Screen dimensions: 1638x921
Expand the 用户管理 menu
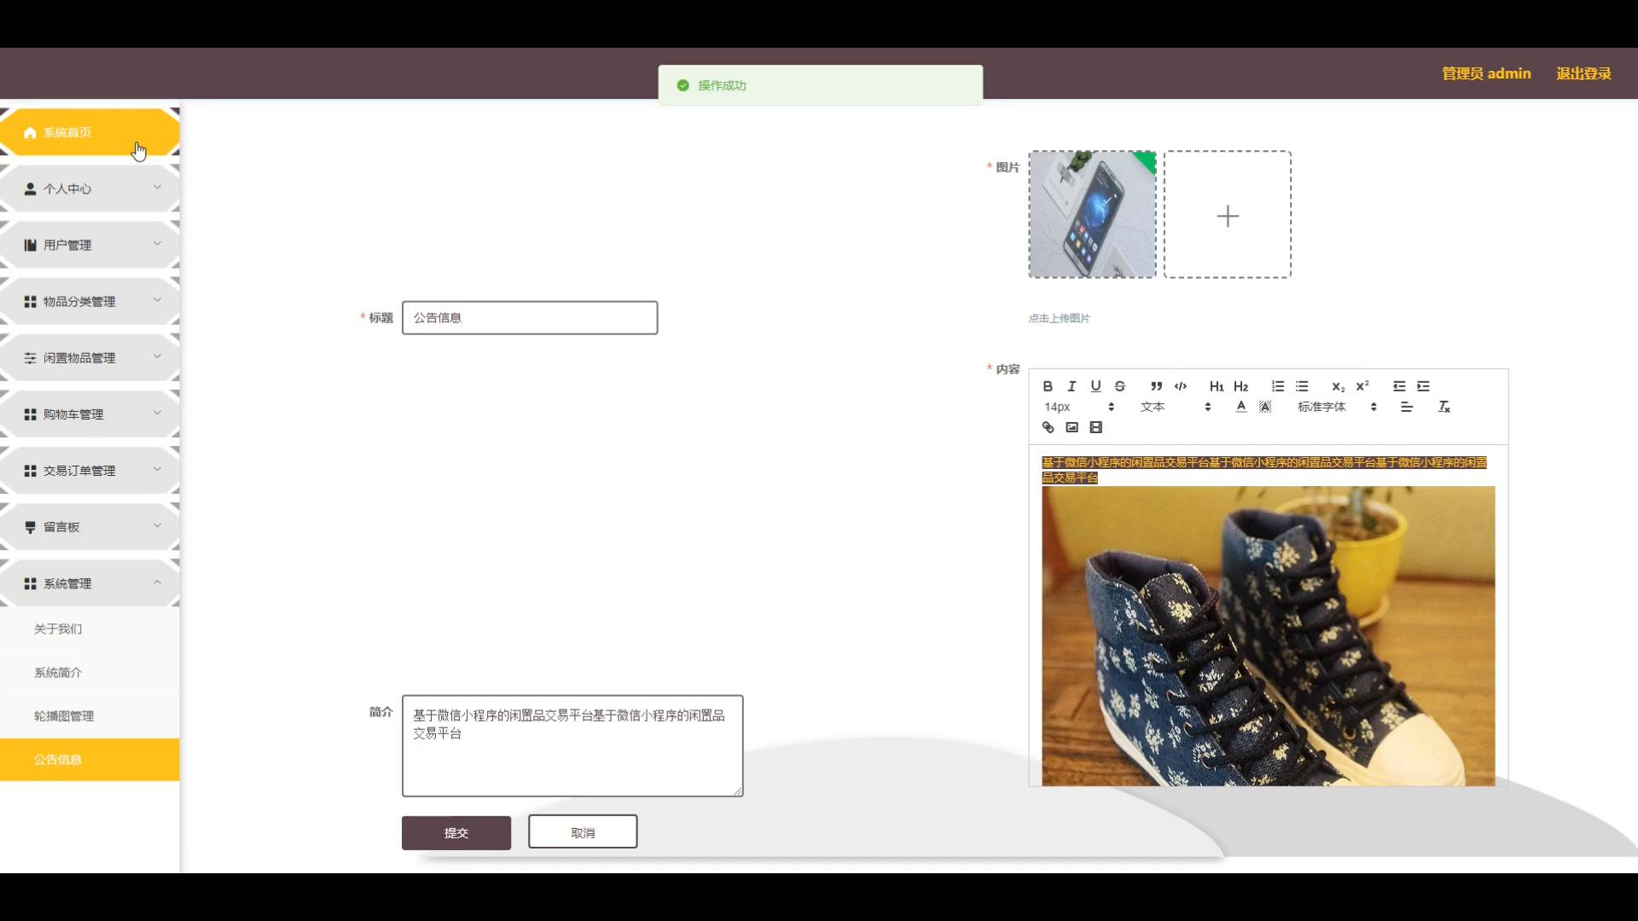coord(90,245)
